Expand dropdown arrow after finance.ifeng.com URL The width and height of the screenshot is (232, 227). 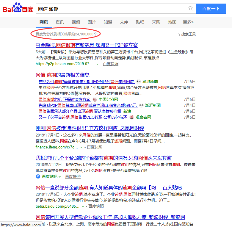81,148
